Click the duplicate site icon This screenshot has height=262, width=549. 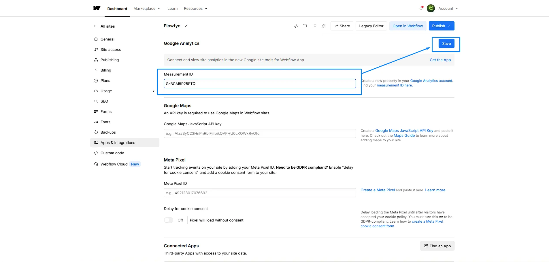coord(314,26)
